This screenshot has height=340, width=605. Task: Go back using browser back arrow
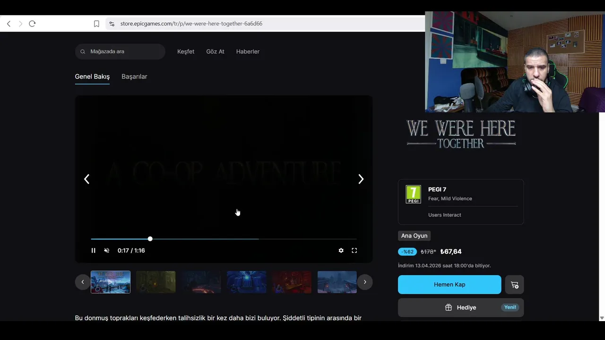pyautogui.click(x=9, y=24)
